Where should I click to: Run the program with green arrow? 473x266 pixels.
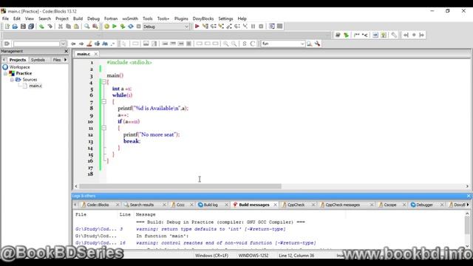(115, 27)
